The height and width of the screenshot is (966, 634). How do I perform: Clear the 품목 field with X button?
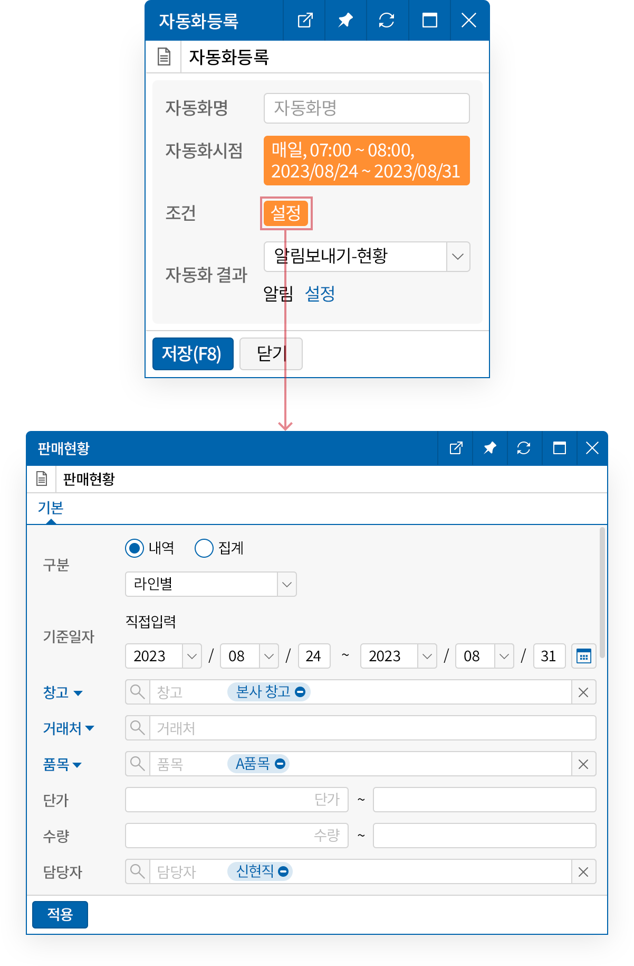pos(583,764)
